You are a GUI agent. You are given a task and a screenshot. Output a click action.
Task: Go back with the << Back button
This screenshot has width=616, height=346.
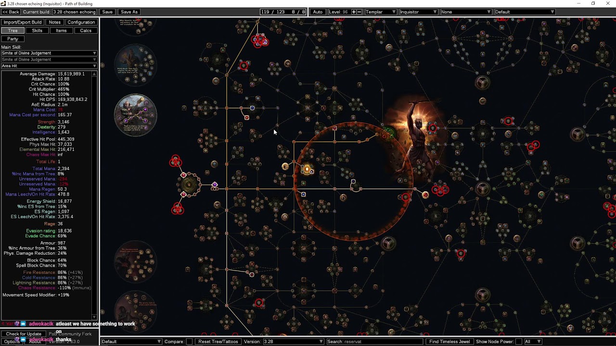11,12
